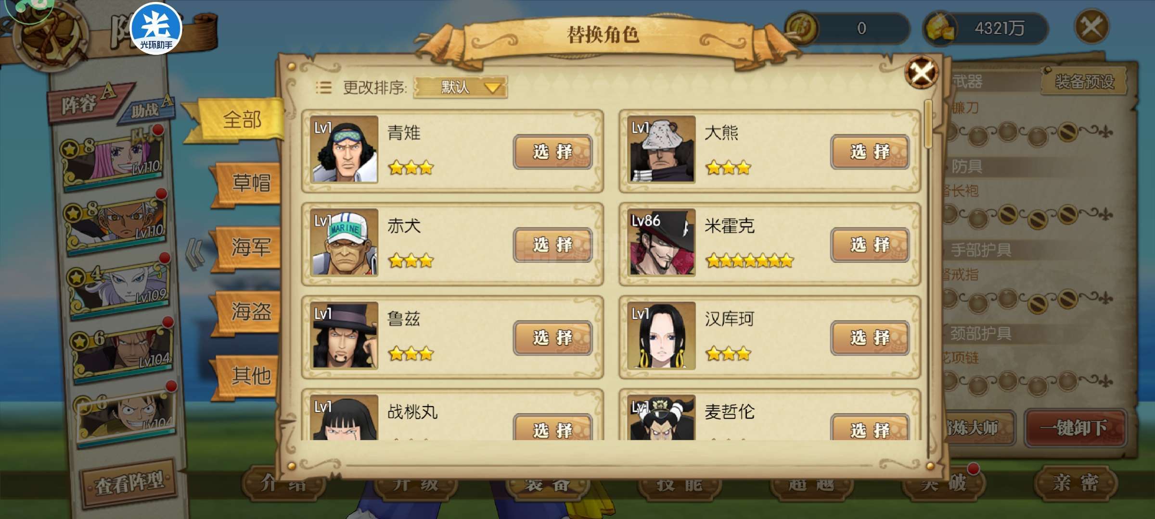Click the crossed-swords exit icon top right

coord(1091,27)
